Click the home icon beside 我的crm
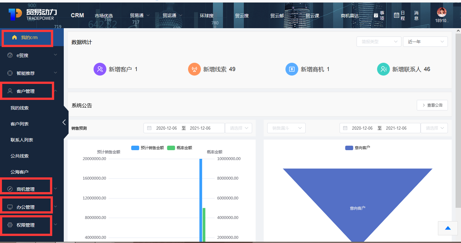The image size is (461, 243). [x=14, y=37]
